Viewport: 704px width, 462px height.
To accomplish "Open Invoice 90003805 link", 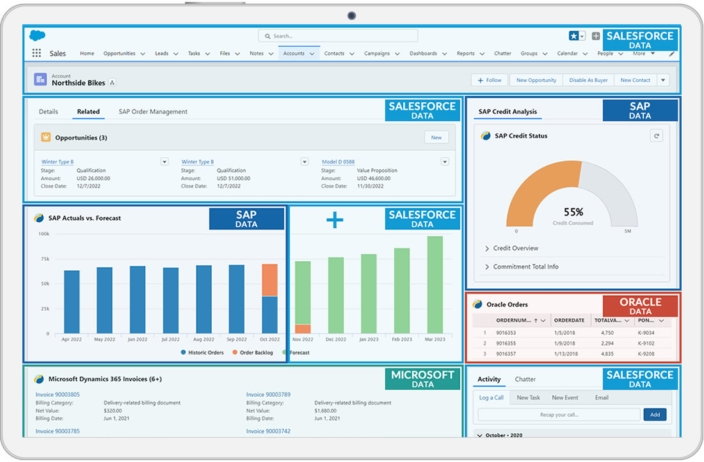I will 58,395.
